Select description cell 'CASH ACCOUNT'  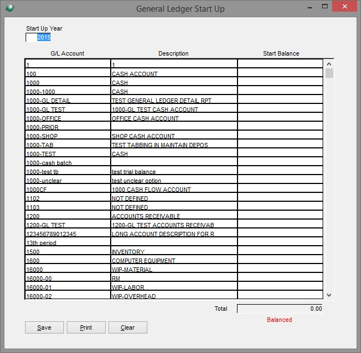point(174,73)
